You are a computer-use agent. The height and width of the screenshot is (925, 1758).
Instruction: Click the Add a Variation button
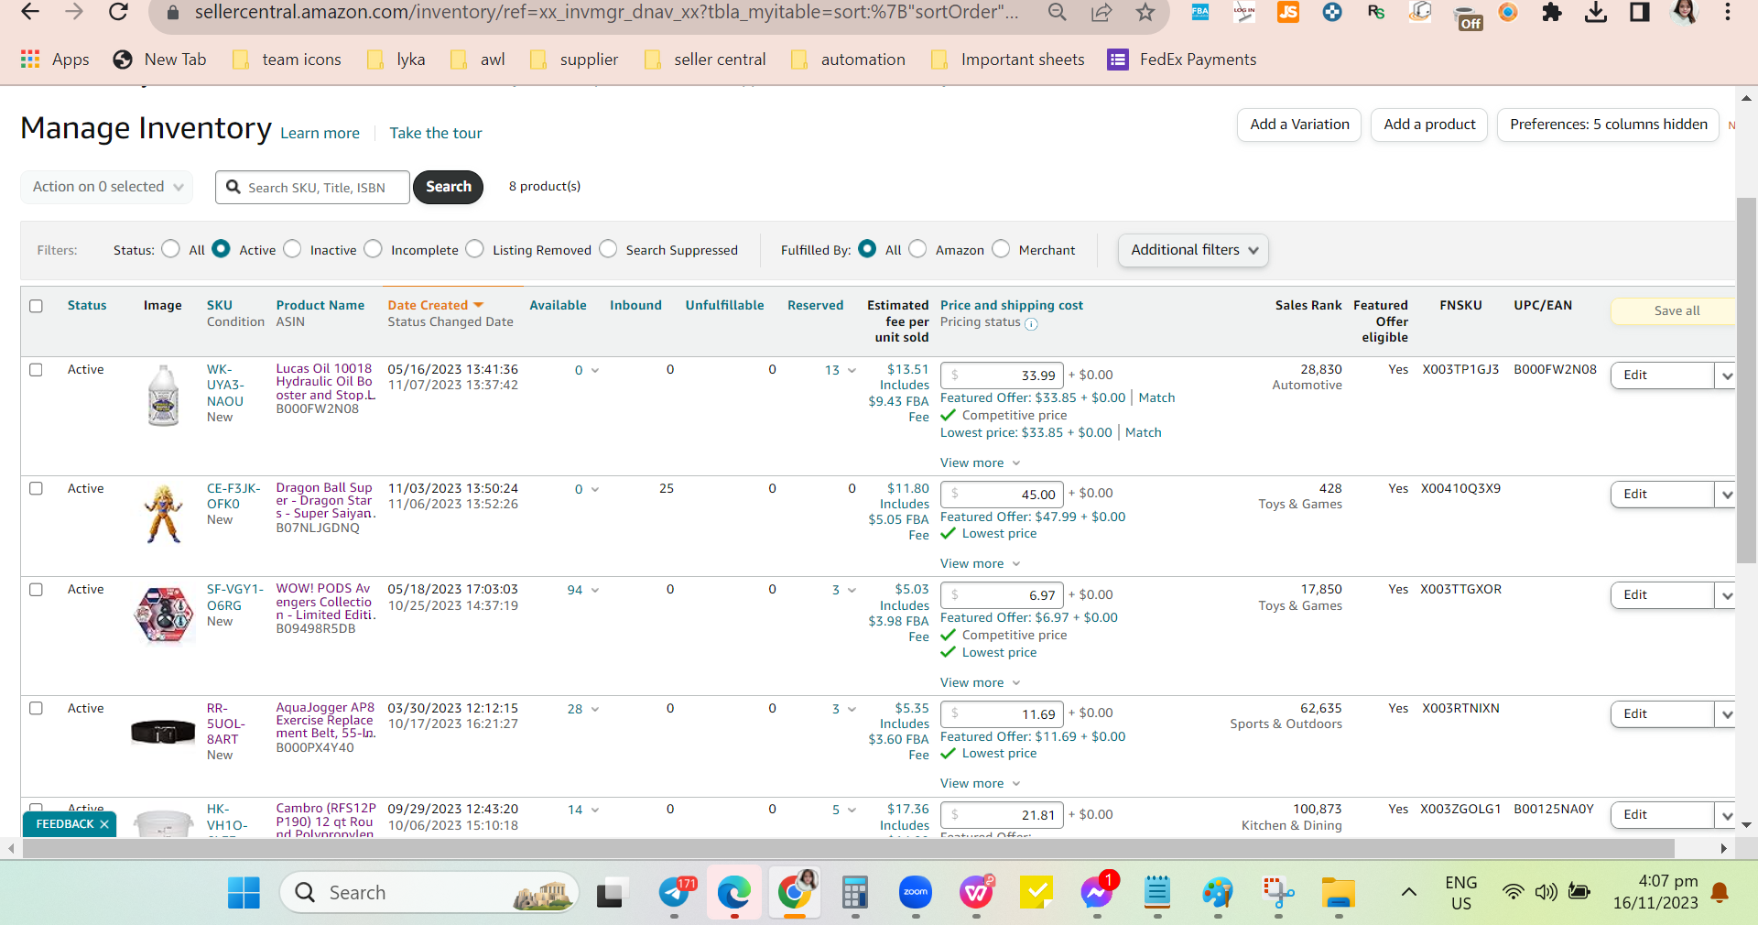1299,125
